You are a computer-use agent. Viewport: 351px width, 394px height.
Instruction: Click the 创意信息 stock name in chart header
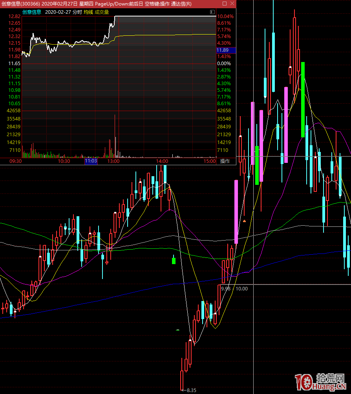coord(31,12)
